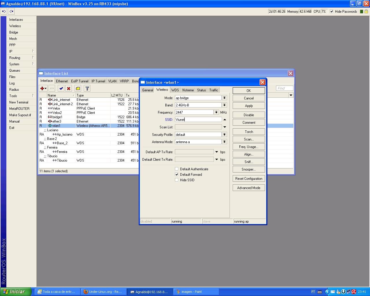This screenshot has width=370, height=296.
Task: Open the Ethernet tab in Interface List
Action: pos(62,81)
